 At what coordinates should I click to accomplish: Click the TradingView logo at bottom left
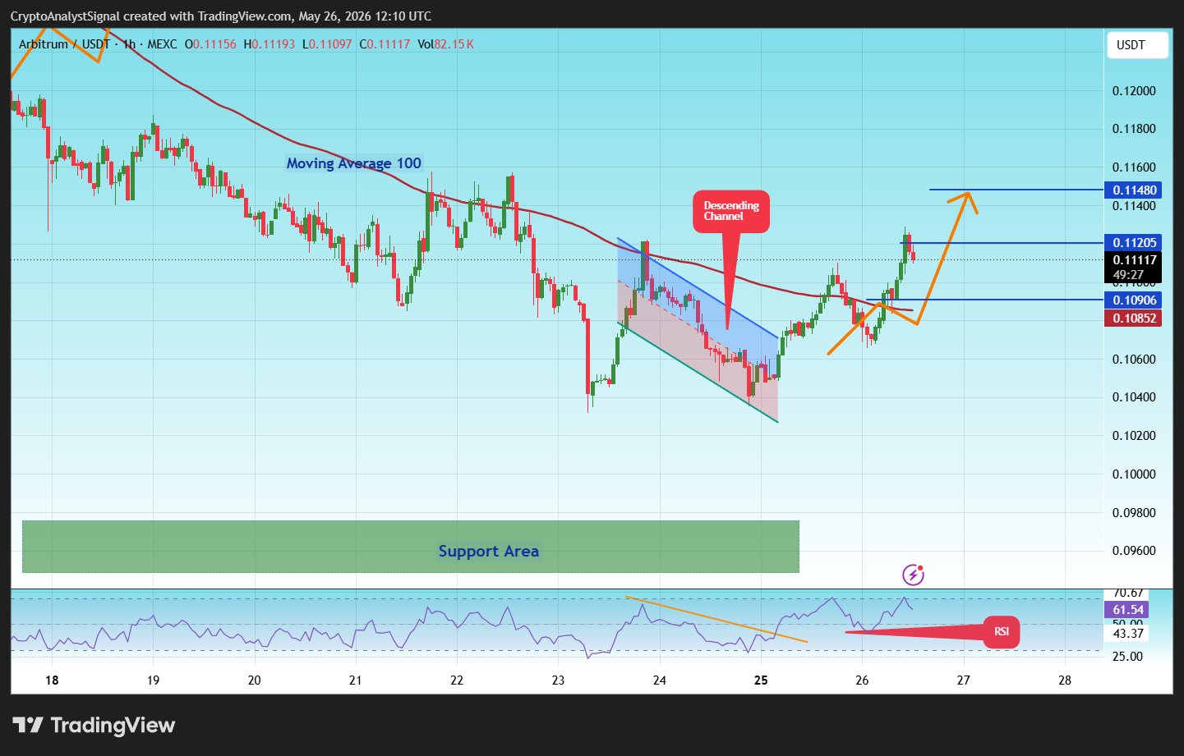click(x=94, y=726)
